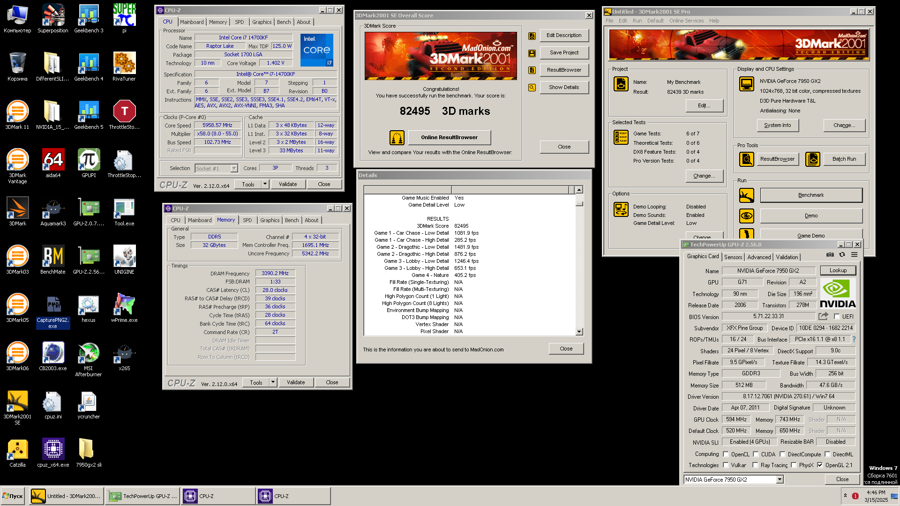Click the Edit... button in Project section
The width and height of the screenshot is (900, 506).
(704, 106)
